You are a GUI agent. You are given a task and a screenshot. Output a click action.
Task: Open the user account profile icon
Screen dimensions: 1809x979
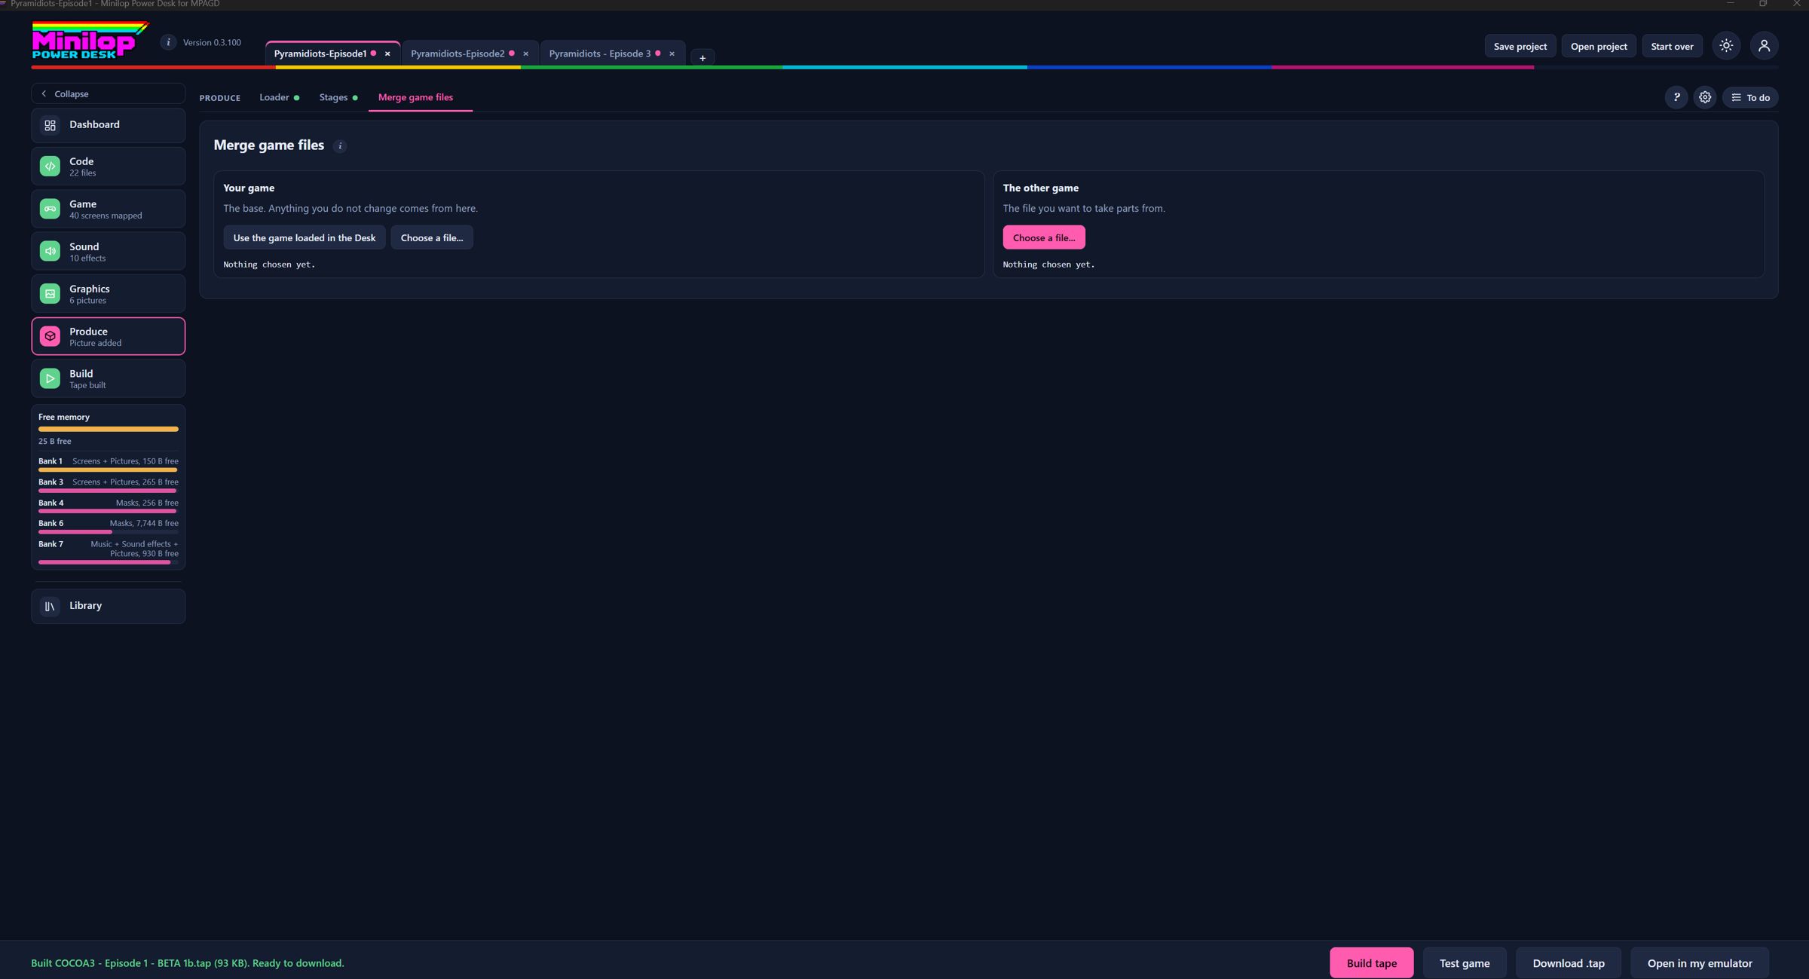pos(1764,46)
